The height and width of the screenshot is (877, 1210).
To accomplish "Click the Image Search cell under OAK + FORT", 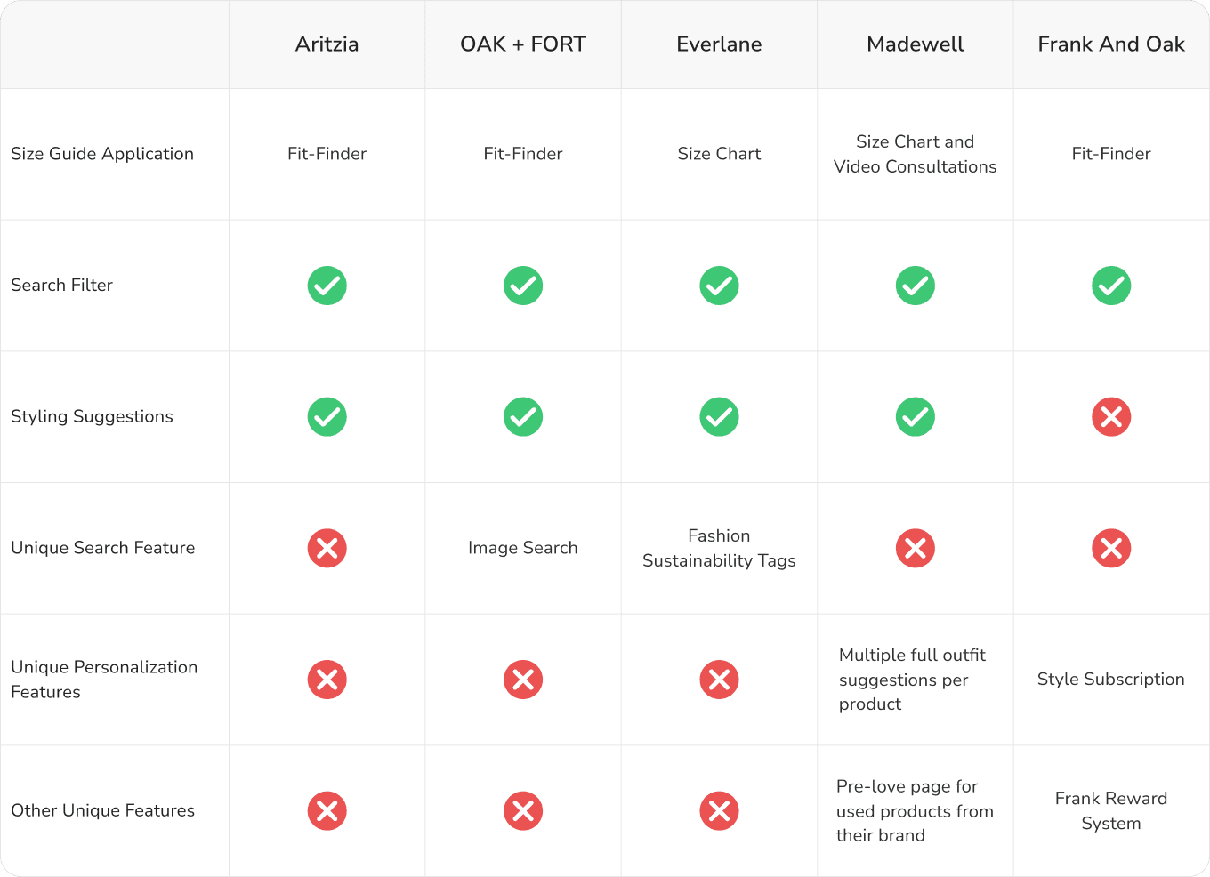I will click(523, 548).
